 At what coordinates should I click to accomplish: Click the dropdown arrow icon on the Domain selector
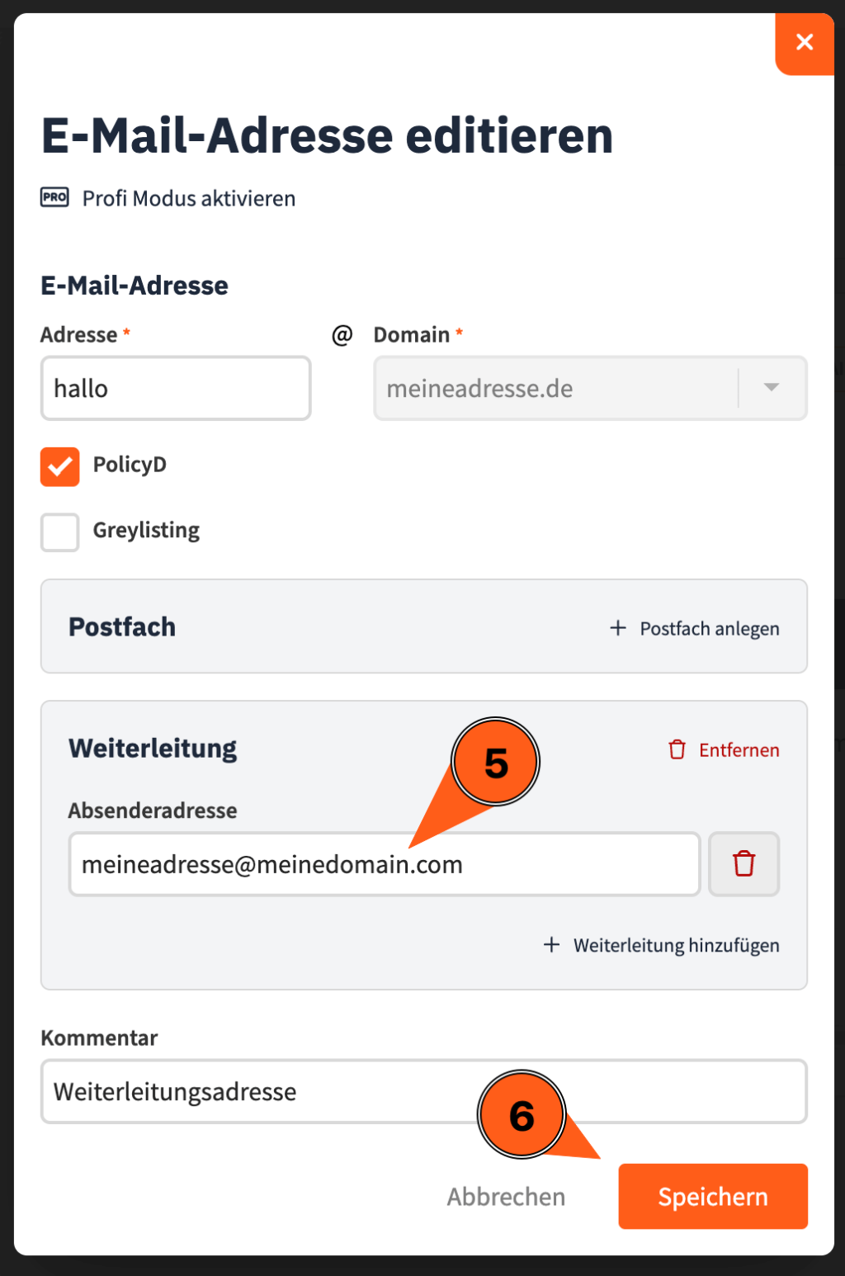point(772,388)
